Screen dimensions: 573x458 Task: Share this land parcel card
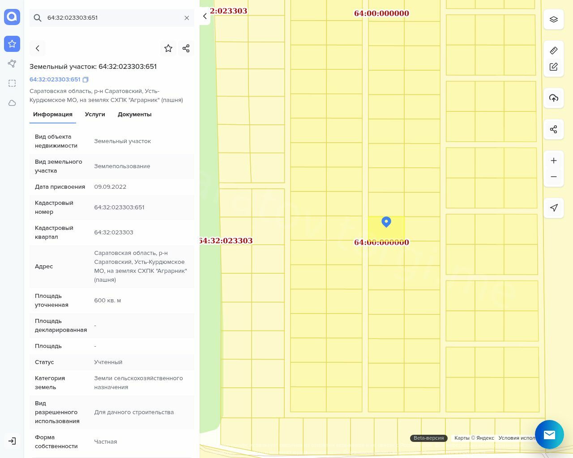186,48
